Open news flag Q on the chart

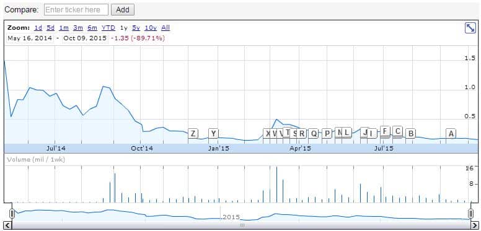(314, 134)
